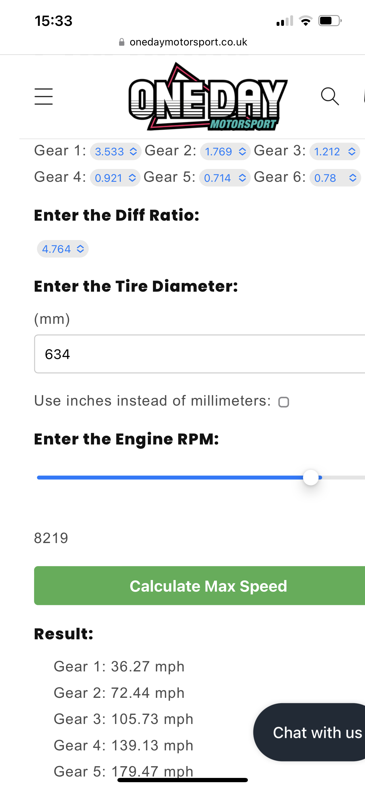Tap the Wi-Fi status icon
Image resolution: width=365 pixels, height=789 pixels.
click(305, 21)
